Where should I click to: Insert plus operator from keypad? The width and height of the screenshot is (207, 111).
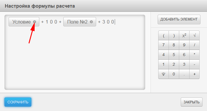[x=195, y=74]
